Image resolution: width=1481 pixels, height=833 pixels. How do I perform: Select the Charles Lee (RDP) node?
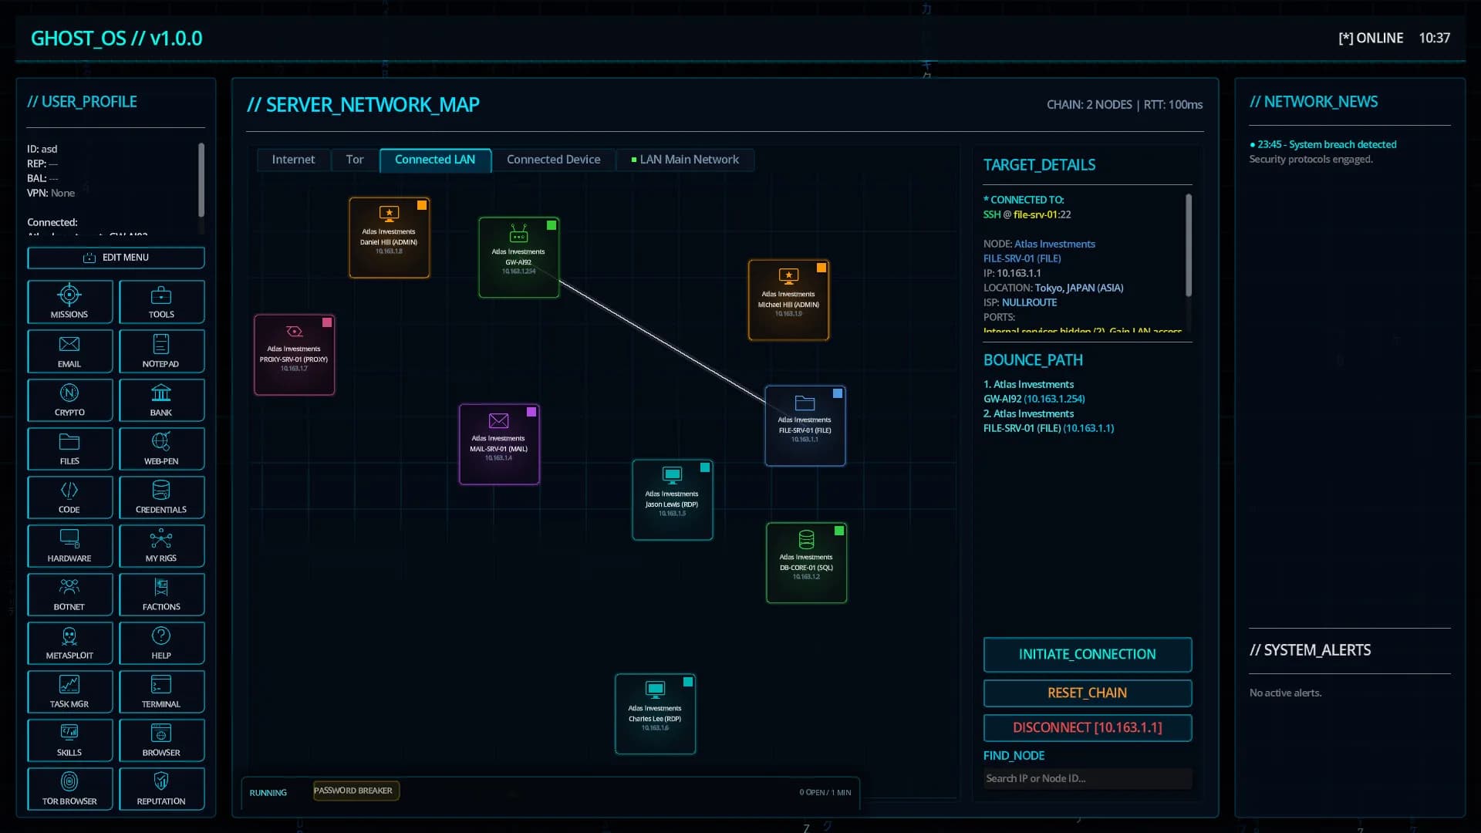point(656,714)
